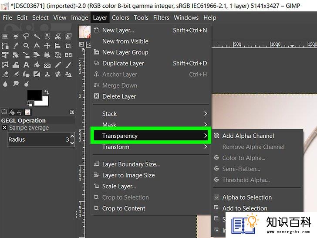Select the Alignment tool

pyautogui.click(x=57, y=46)
